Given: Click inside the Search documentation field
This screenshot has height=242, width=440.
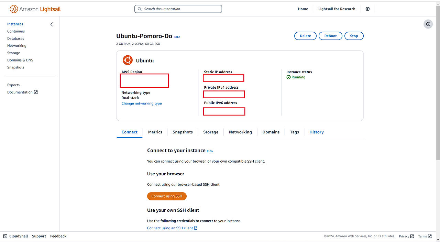Looking at the screenshot, I should (x=178, y=9).
